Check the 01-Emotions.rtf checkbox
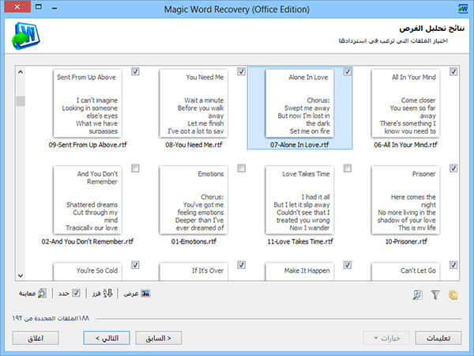This screenshot has height=356, width=474. click(241, 168)
